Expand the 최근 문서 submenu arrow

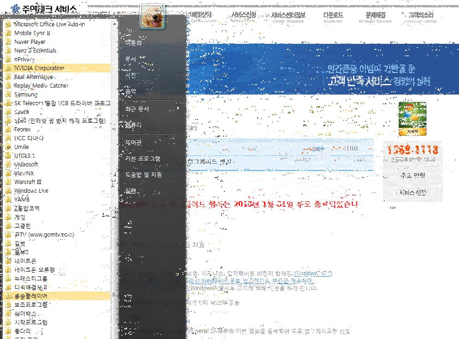pos(178,108)
